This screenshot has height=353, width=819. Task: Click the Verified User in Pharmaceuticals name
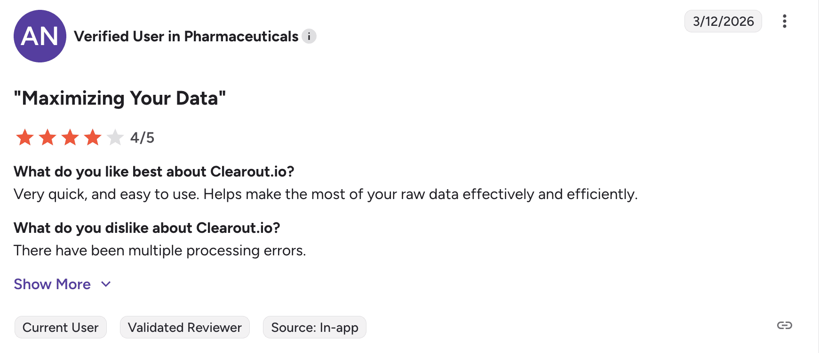(x=186, y=36)
